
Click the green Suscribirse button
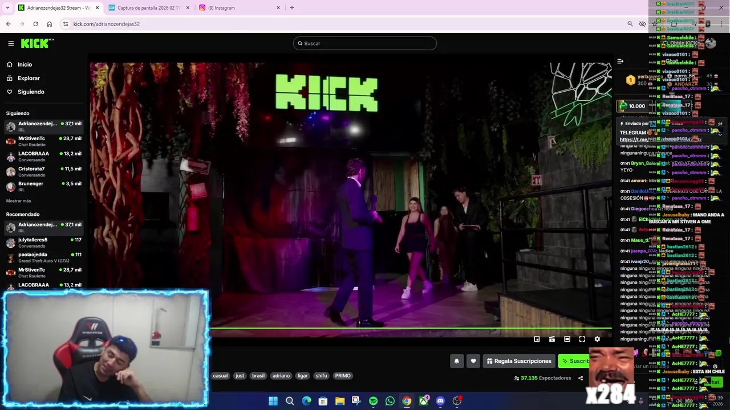pyautogui.click(x=575, y=361)
